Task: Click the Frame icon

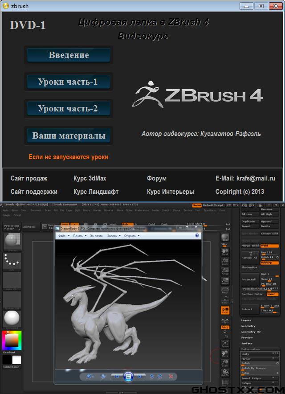Action: [x=225, y=344]
